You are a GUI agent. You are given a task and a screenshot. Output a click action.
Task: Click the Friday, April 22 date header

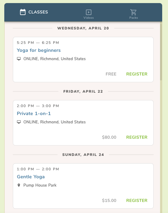(83, 91)
